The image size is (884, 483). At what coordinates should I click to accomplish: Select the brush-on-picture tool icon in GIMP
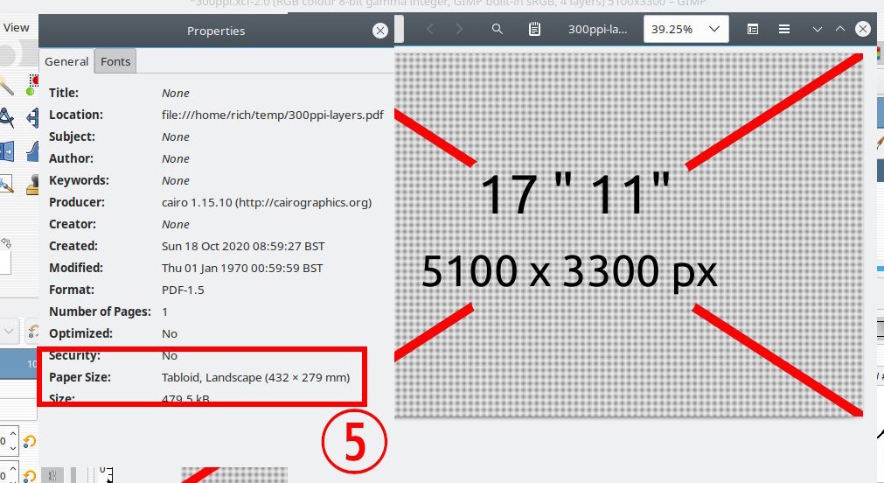pos(6,184)
